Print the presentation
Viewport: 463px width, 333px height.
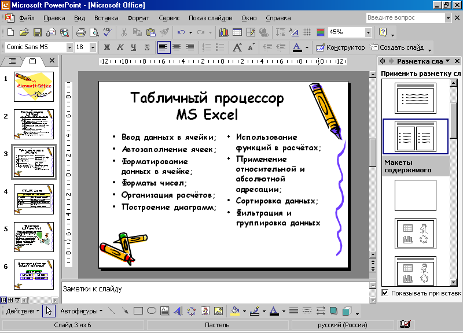coord(80,32)
